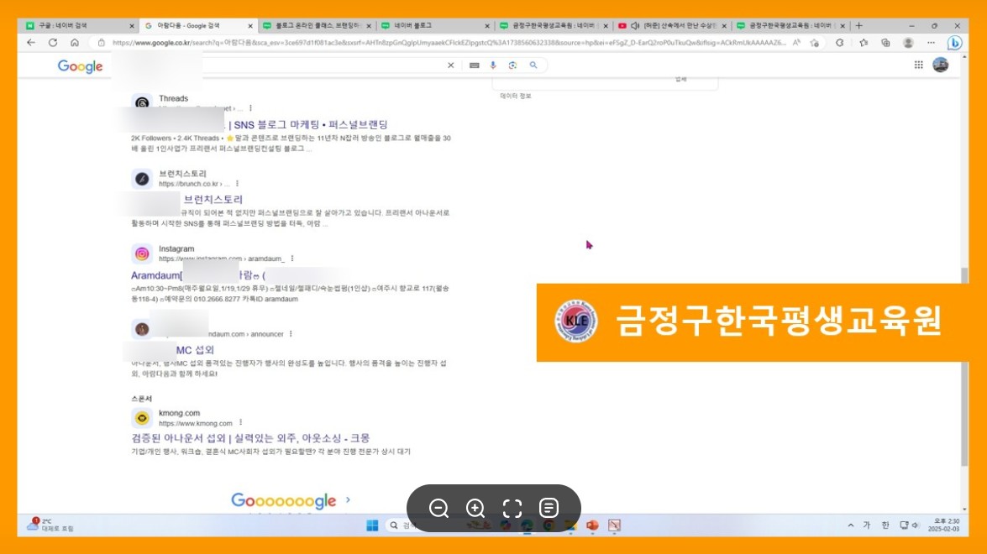The width and height of the screenshot is (987, 554).
Task: Click the Google search magnifier button
Action: (x=533, y=65)
